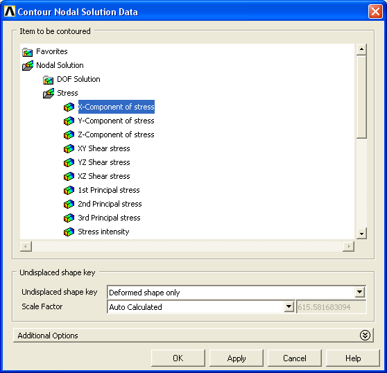Viewport: 387px width, 373px height.
Task: Close the Contour Nodal Solution Data dialog
Action: coord(375,11)
